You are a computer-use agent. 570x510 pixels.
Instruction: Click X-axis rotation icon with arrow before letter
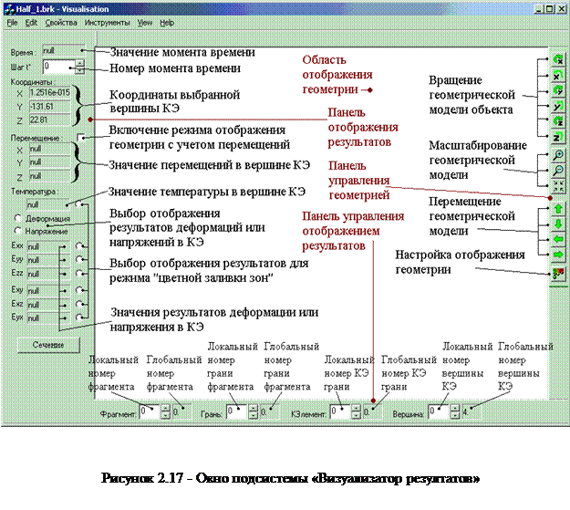tap(558, 59)
